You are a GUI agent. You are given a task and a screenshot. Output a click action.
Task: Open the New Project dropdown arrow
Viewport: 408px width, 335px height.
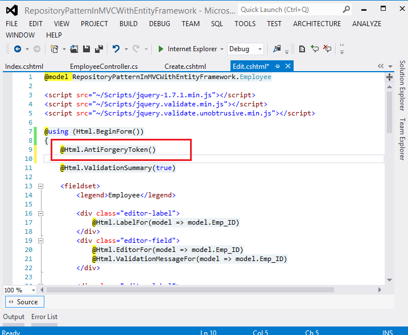[x=64, y=49]
